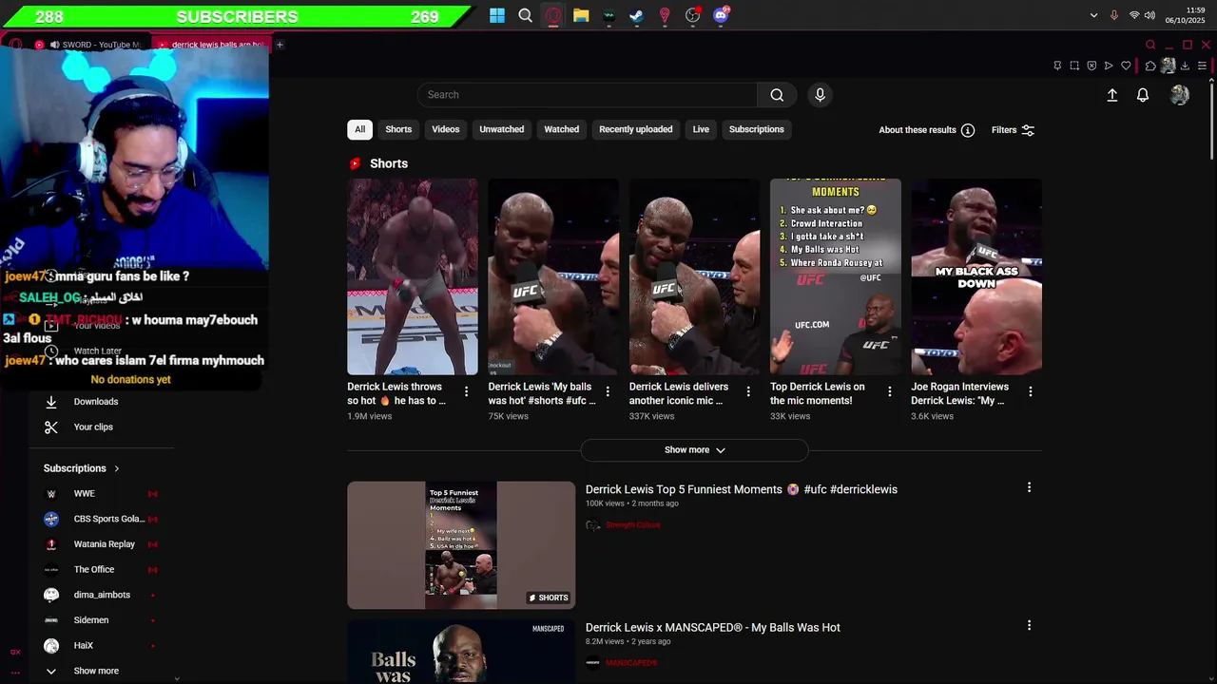The width and height of the screenshot is (1217, 684).
Task: Expand Show more under Shorts shelf
Action: [694, 450]
